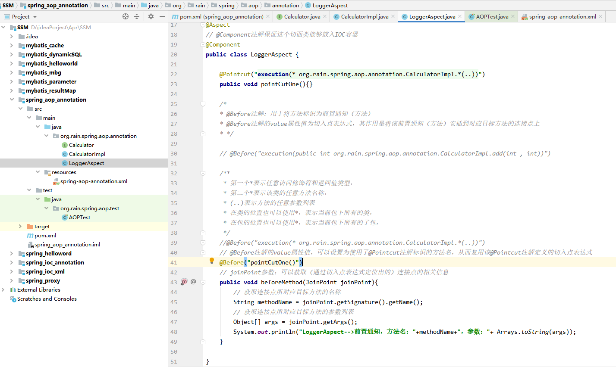Select spring-aop-annotation.xml in resources
The width and height of the screenshot is (616, 367).
pos(94,181)
